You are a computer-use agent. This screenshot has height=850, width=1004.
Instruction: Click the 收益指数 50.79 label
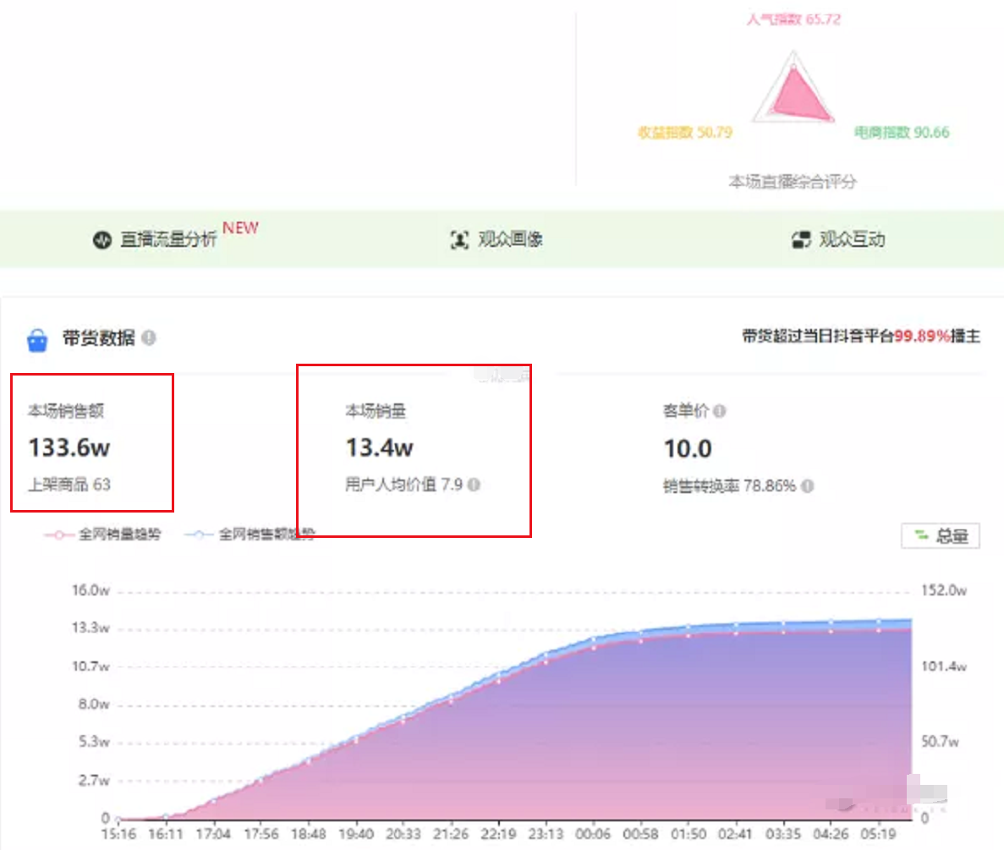[x=685, y=133]
